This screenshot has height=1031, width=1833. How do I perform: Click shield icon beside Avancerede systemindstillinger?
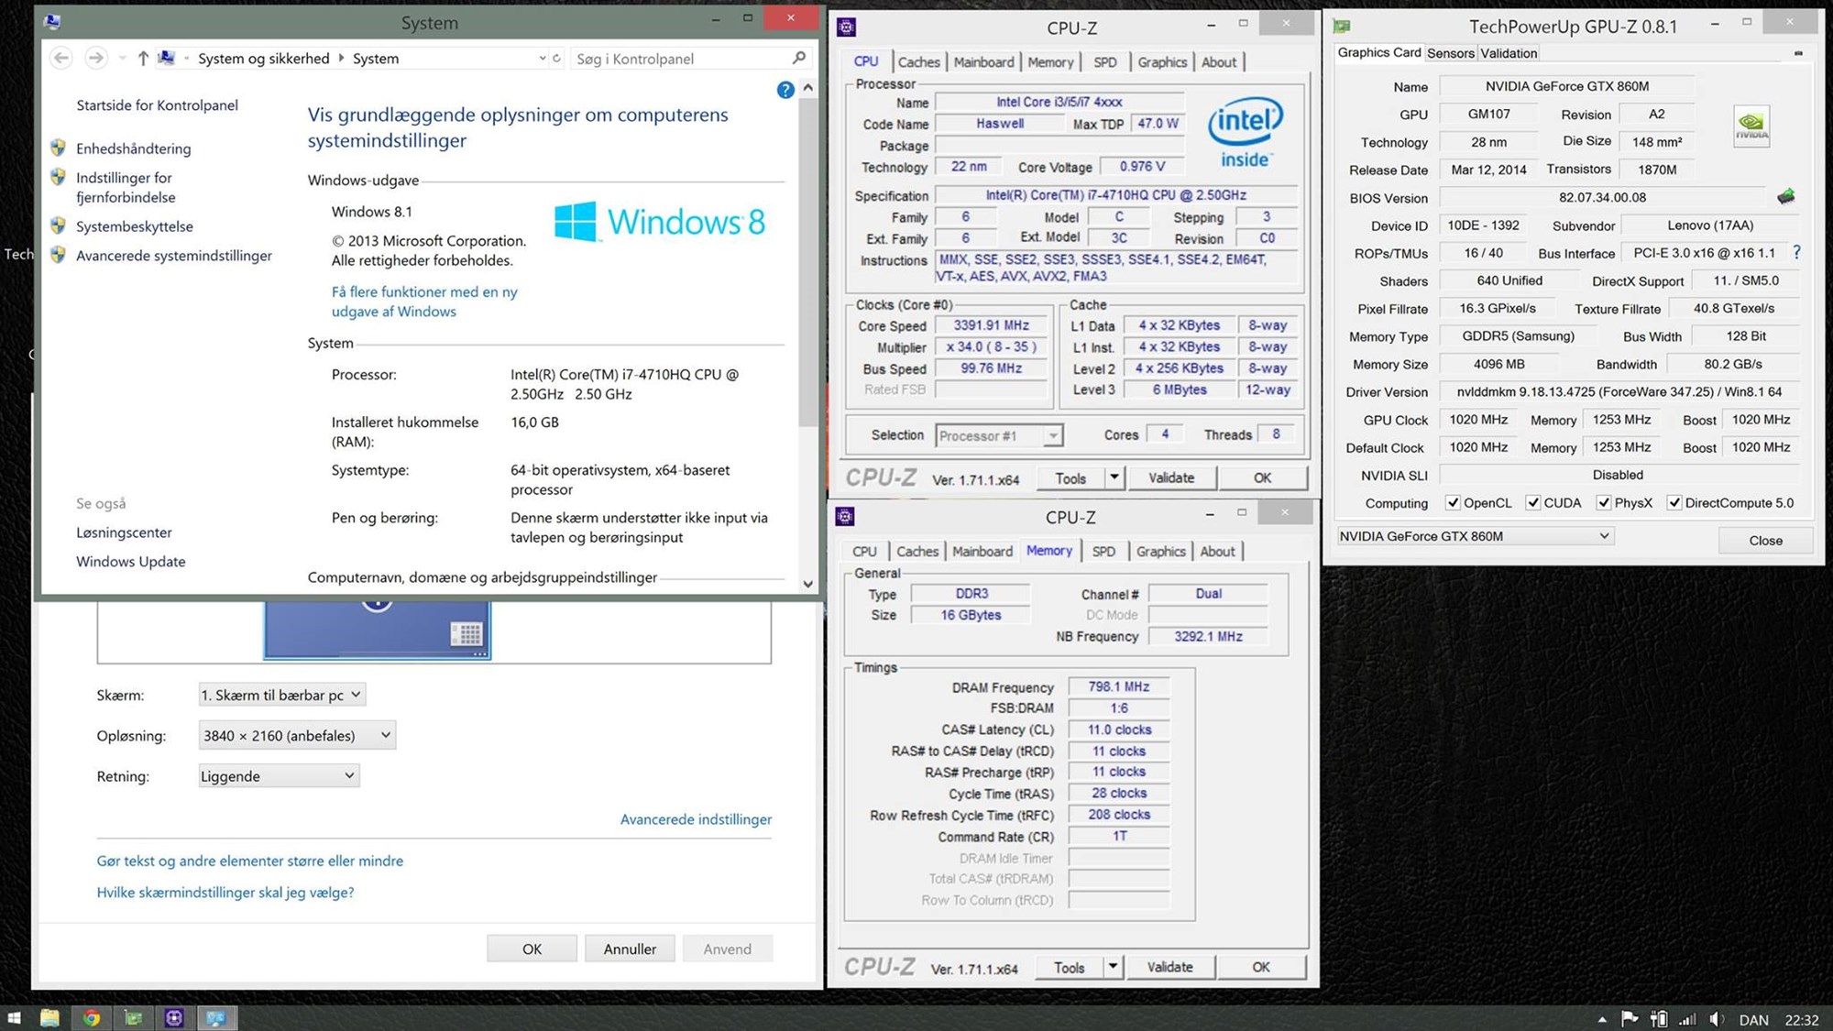coord(58,255)
